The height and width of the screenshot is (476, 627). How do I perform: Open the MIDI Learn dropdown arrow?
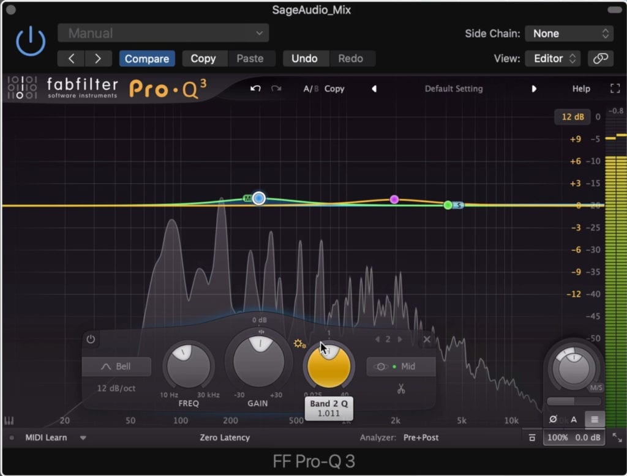tap(83, 438)
